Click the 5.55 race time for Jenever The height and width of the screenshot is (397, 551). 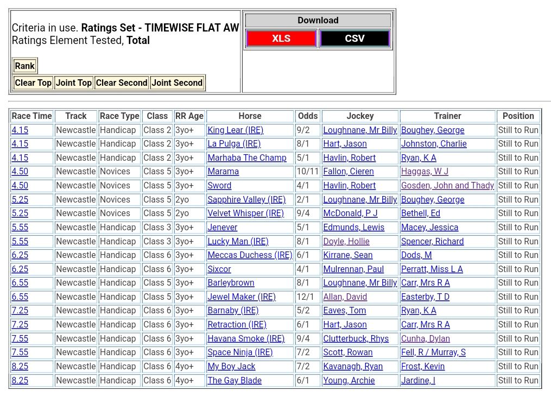[x=20, y=228]
